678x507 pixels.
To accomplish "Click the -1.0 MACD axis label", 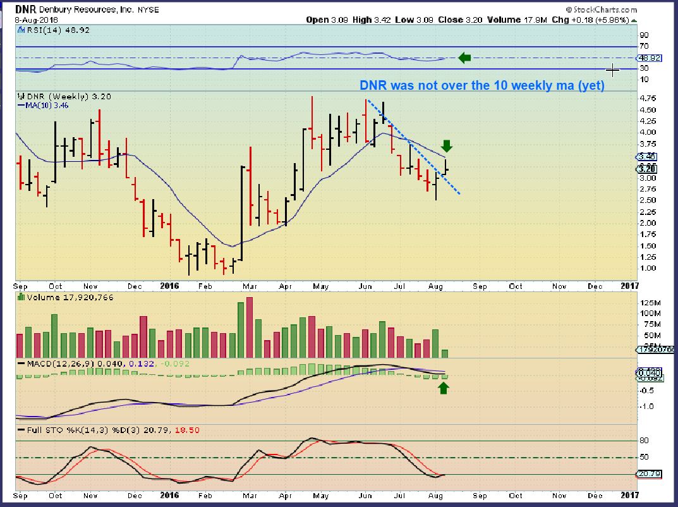I will pos(646,406).
